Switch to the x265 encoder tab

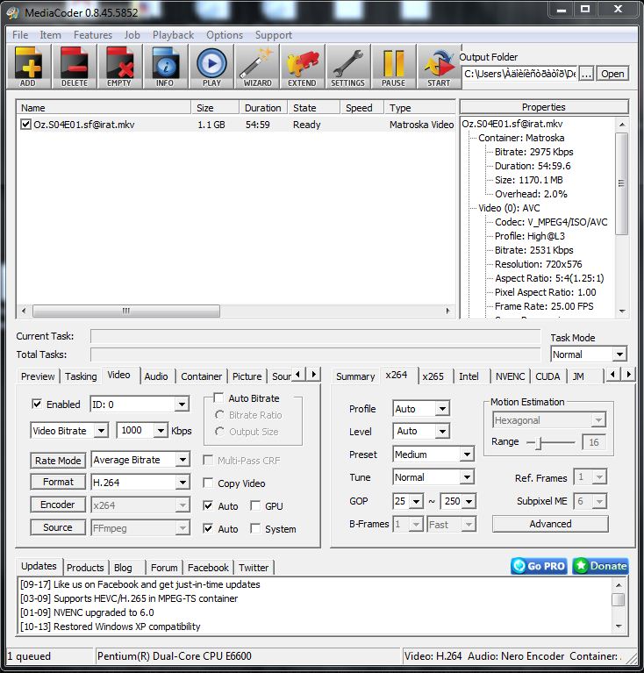(433, 376)
